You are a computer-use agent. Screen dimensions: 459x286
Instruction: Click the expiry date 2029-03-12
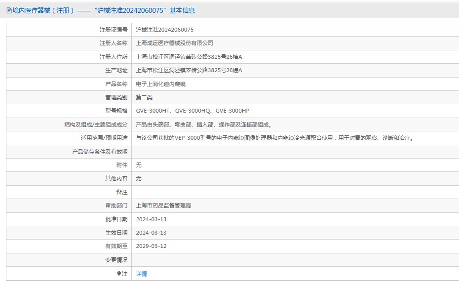click(x=151, y=246)
